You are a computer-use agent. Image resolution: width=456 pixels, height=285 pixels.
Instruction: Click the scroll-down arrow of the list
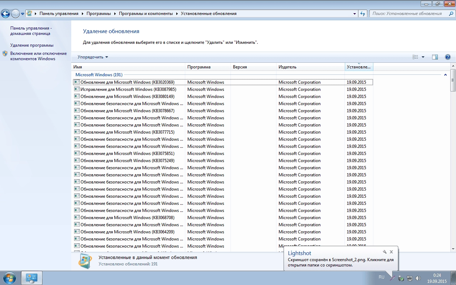453,249
